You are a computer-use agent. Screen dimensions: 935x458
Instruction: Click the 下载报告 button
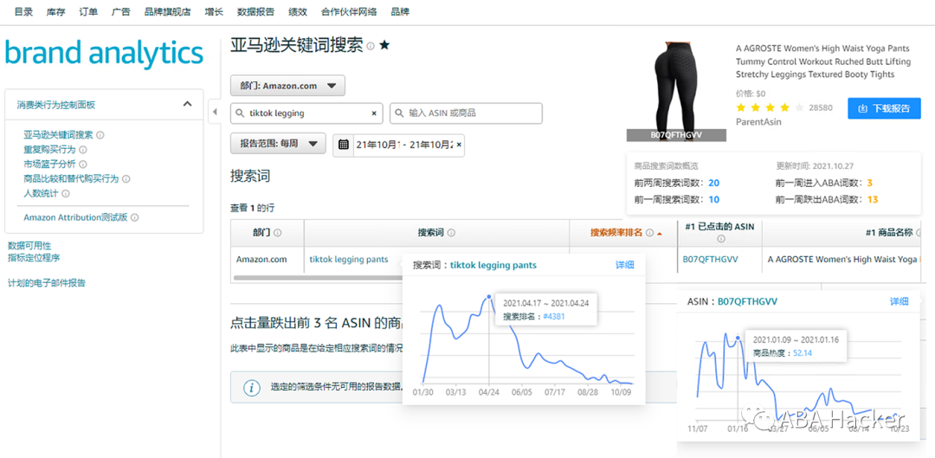coord(883,108)
